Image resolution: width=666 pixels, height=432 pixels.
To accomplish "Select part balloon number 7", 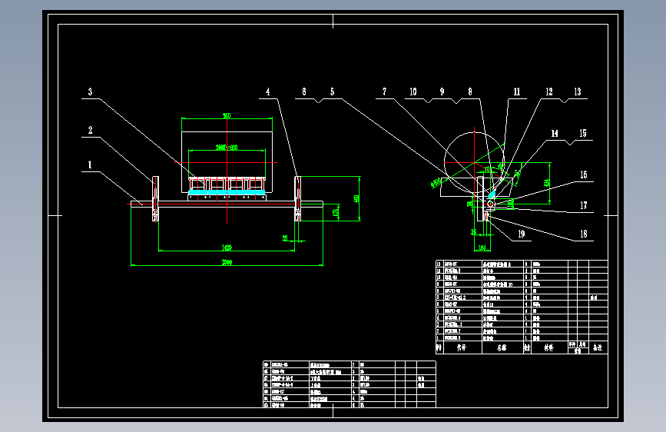I will (x=384, y=91).
